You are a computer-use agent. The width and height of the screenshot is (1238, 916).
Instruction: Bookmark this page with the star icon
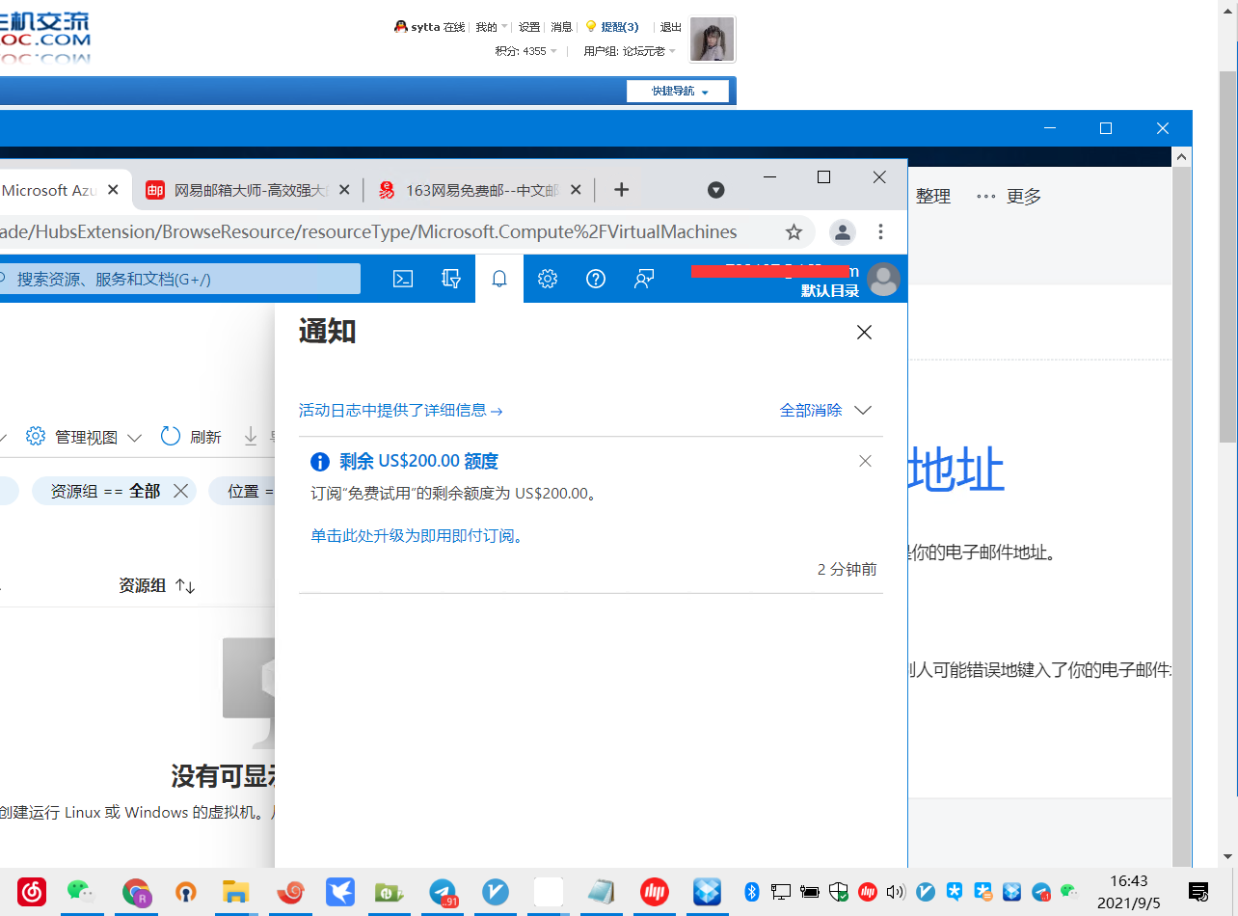794,231
